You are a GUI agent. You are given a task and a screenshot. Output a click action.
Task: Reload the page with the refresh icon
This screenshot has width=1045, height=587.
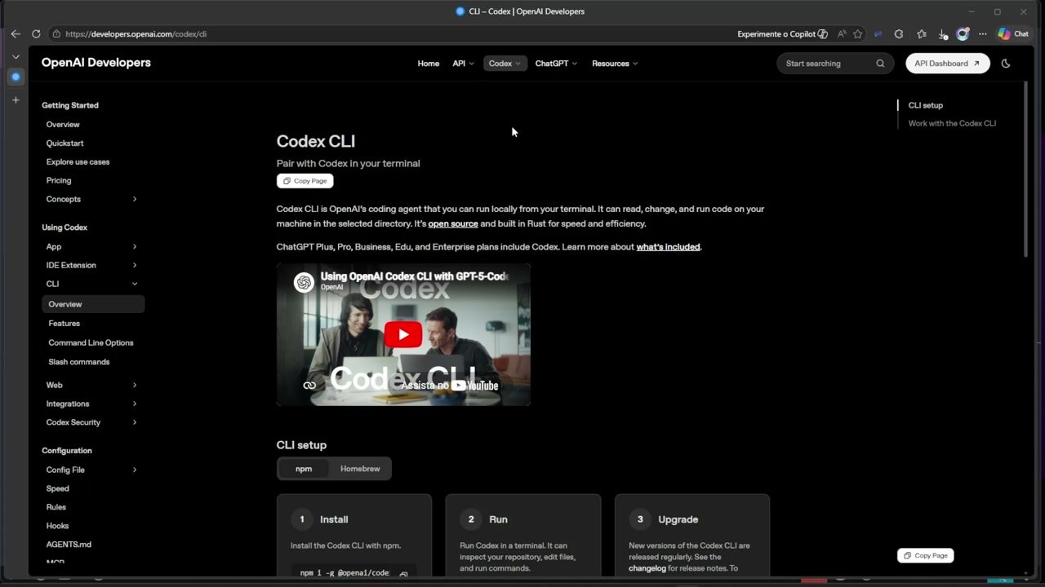coord(36,34)
